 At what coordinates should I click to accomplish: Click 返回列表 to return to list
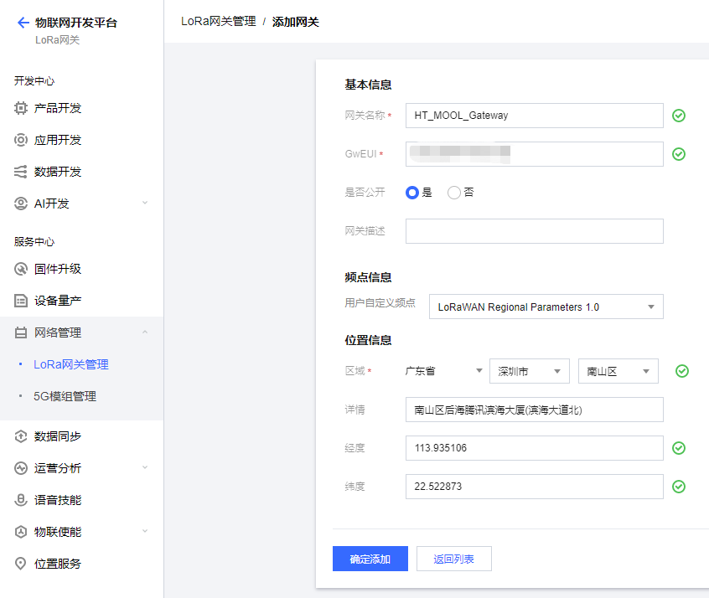tap(453, 558)
